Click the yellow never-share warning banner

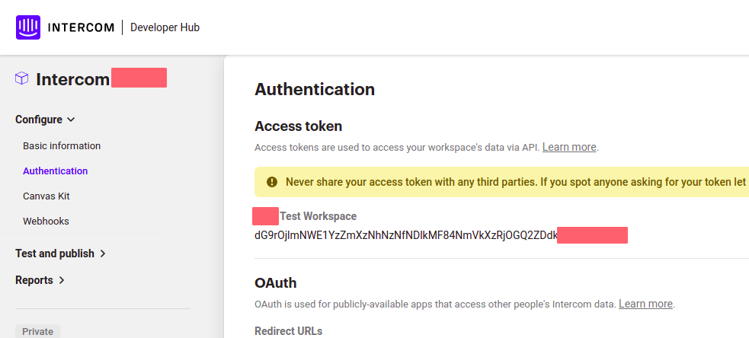(x=501, y=182)
